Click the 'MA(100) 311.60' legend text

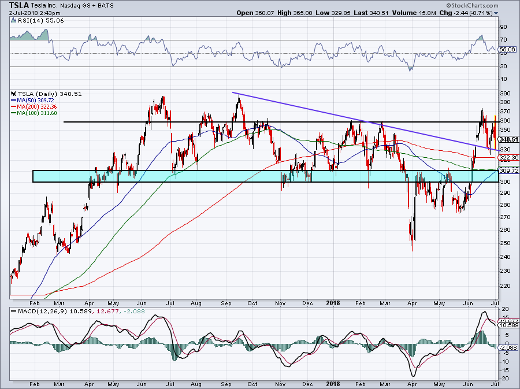point(37,113)
